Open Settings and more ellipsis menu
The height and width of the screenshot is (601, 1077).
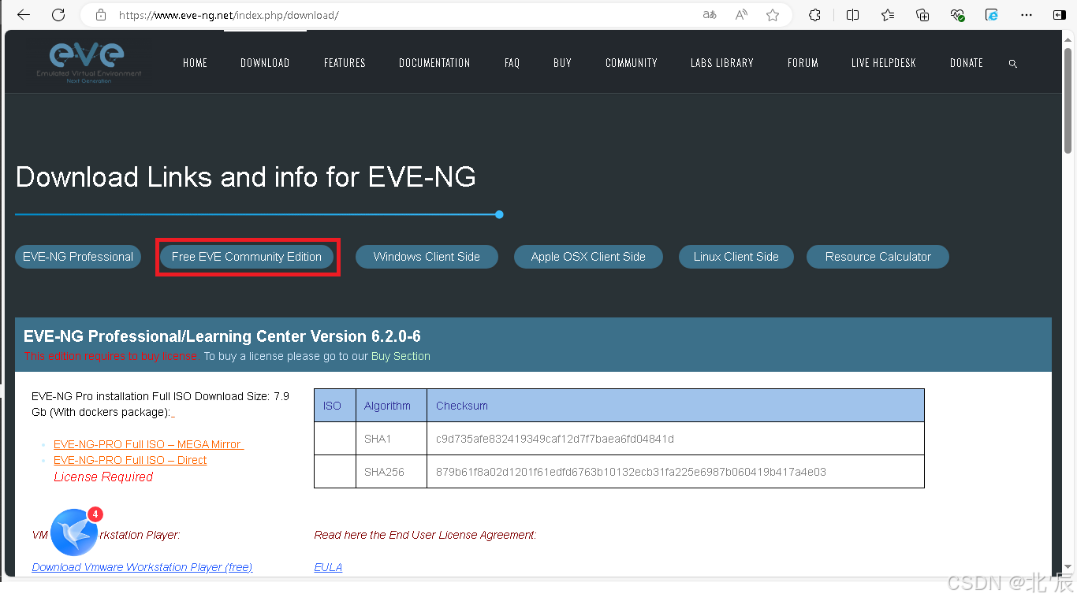[1027, 15]
